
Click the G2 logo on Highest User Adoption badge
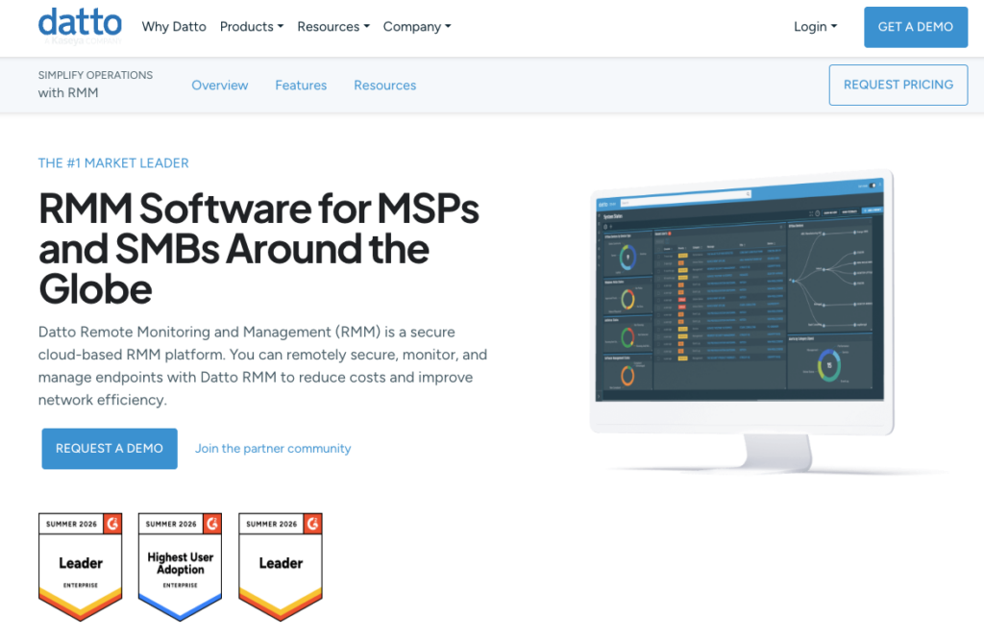[212, 524]
